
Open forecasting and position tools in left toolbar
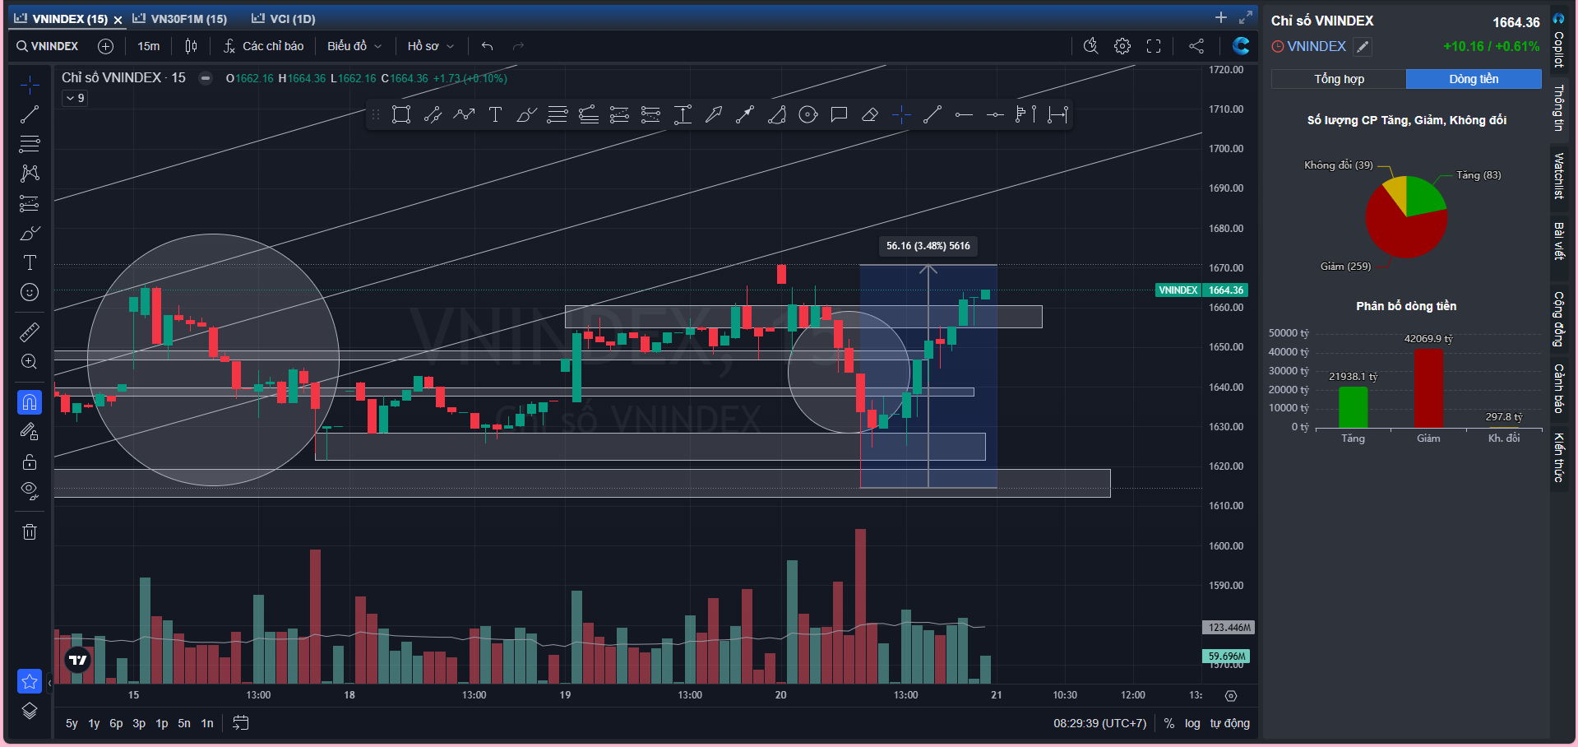coord(30,203)
